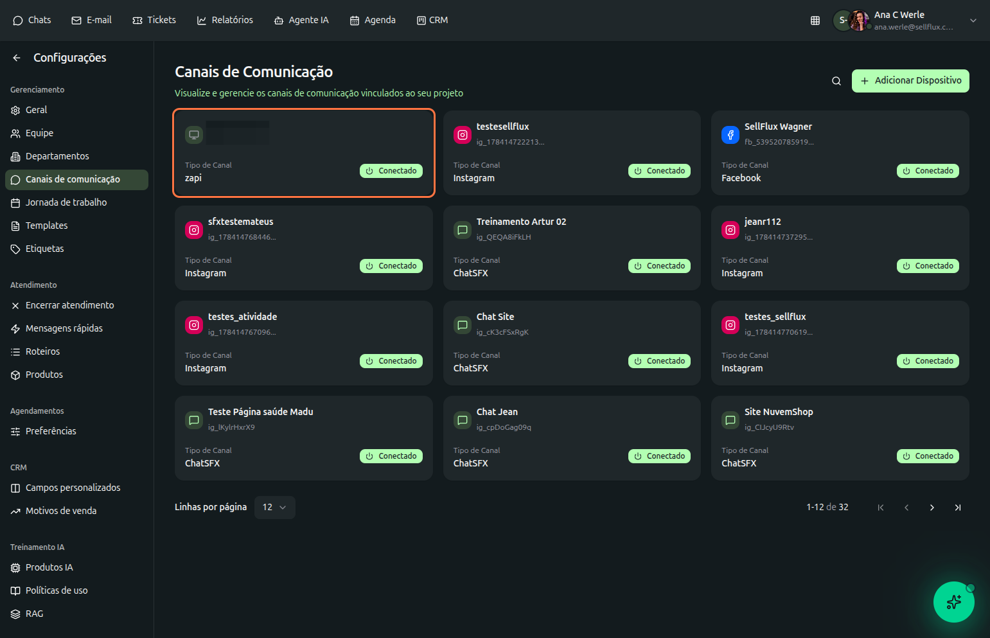This screenshot has height=638, width=990.
Task: Click the Instagram icon on testesellflux card
Action: tap(463, 135)
